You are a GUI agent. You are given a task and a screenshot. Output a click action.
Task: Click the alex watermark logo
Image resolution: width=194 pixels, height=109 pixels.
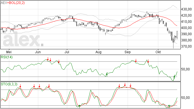coord(23,39)
